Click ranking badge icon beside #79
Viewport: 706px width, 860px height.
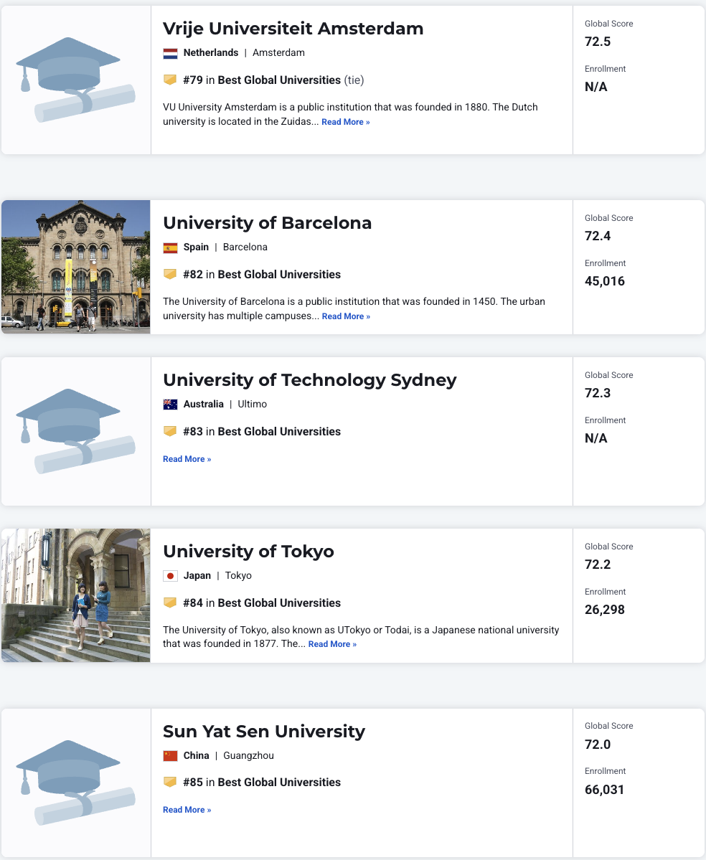[x=170, y=80]
